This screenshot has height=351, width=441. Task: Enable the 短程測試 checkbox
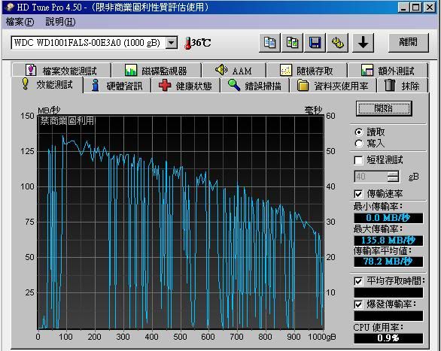pyautogui.click(x=358, y=160)
